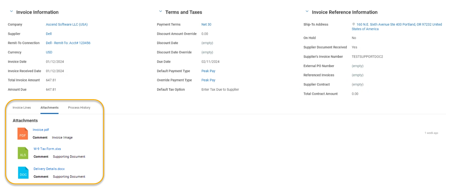
Task: Open the Invoice.pdf attachment link
Action: (x=41, y=130)
